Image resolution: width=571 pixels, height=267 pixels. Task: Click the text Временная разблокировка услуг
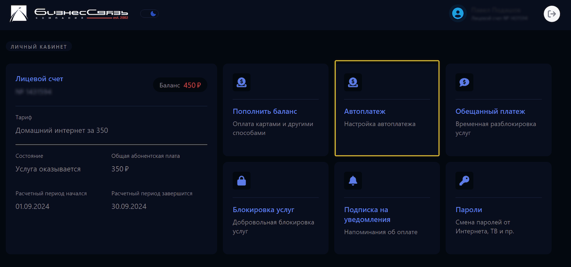pos(496,129)
